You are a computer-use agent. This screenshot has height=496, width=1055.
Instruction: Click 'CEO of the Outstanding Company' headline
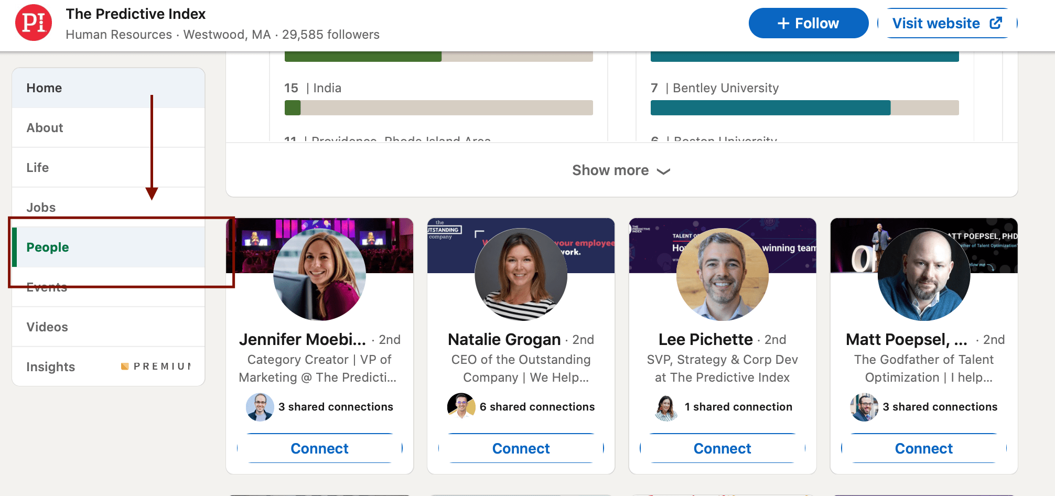click(521, 369)
